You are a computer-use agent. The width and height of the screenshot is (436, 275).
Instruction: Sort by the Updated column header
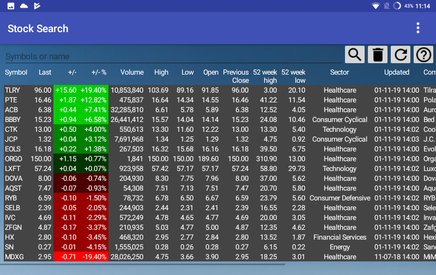click(397, 72)
